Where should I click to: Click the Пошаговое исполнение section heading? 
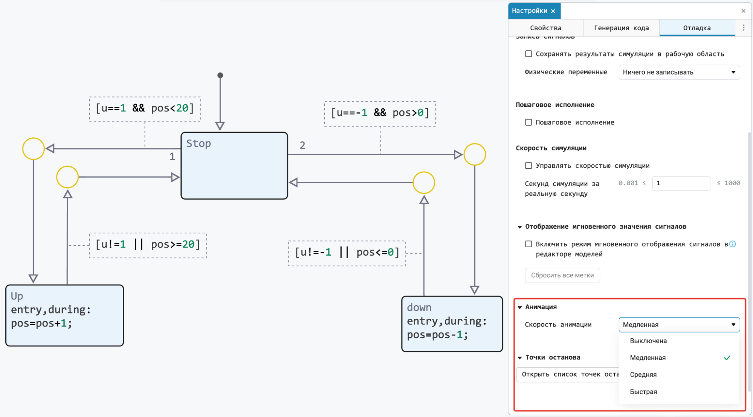[x=555, y=105]
